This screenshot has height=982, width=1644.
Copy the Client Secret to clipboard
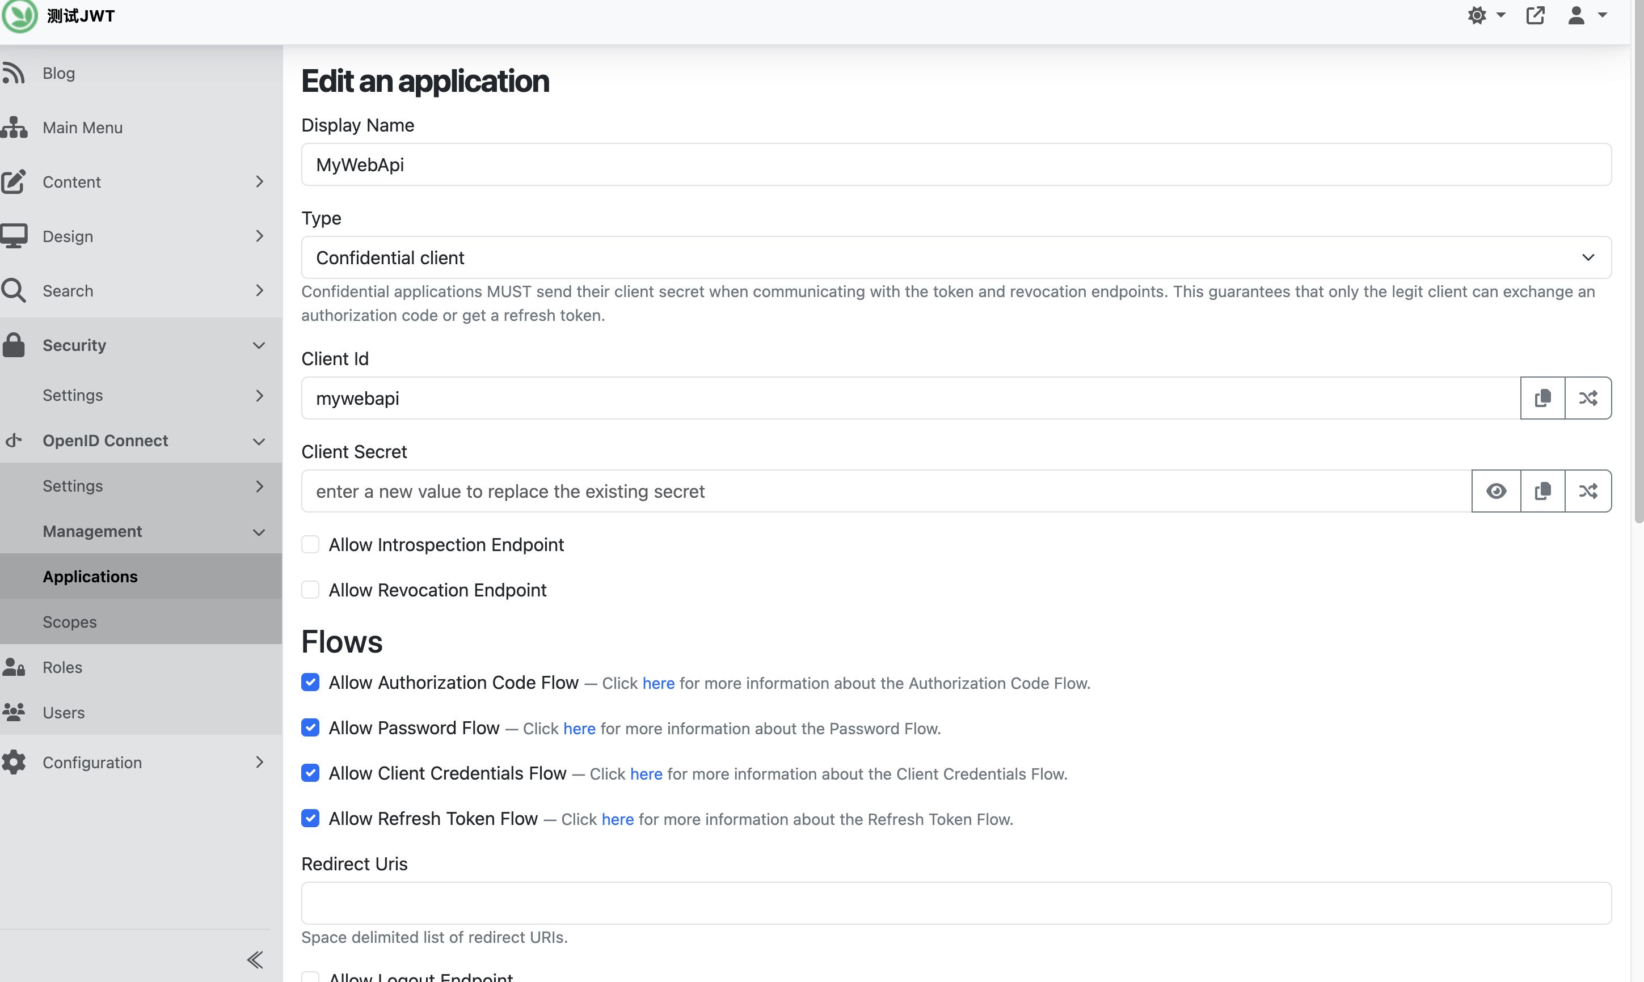tap(1542, 491)
